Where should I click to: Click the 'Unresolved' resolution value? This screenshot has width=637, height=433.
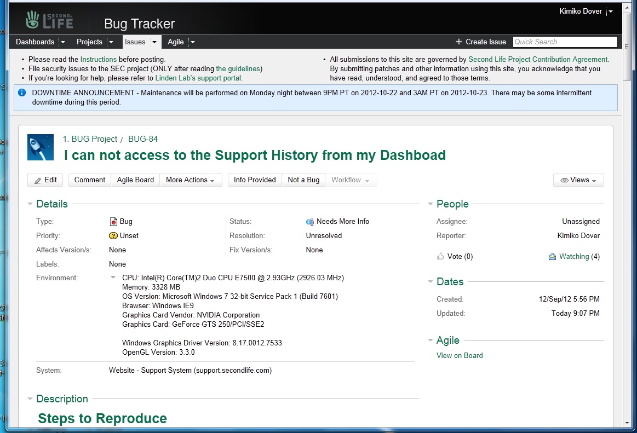click(x=324, y=235)
